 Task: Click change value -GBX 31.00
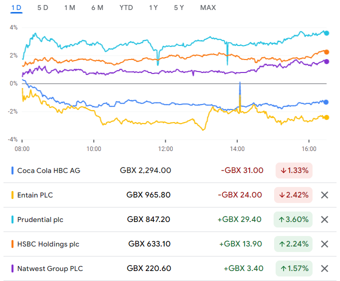tap(242, 170)
